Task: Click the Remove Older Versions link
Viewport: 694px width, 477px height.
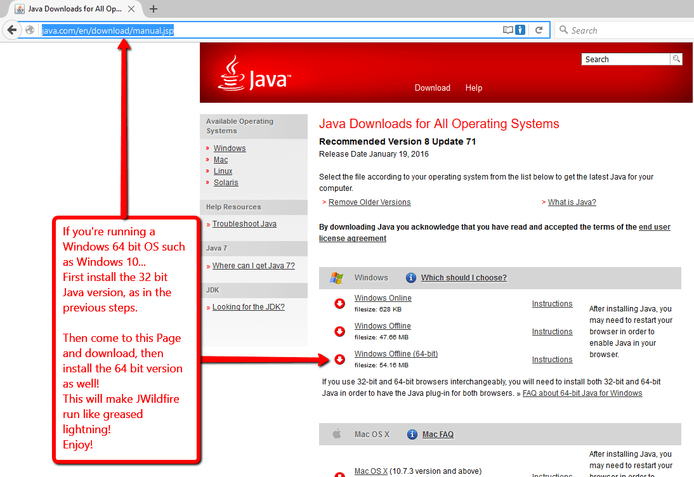Action: click(x=370, y=202)
